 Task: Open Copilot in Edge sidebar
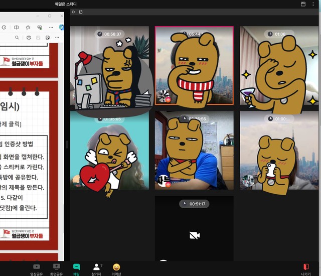click(61, 27)
